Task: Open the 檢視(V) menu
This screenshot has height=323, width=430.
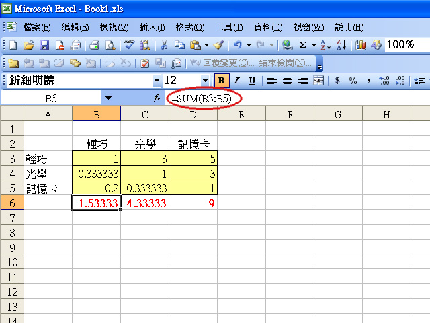Action: coord(114,27)
